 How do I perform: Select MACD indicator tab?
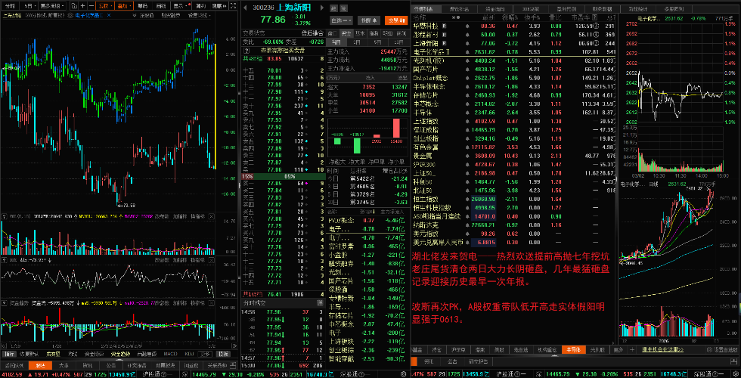click(171, 354)
